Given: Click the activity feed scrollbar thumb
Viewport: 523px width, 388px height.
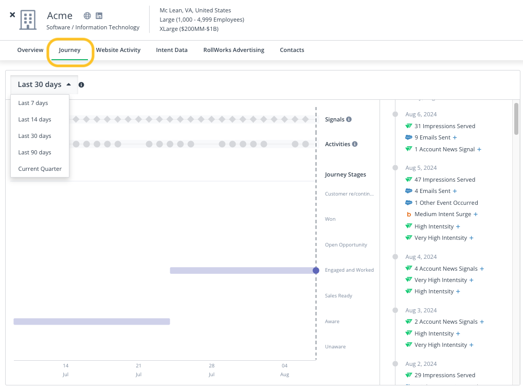Looking at the screenshot, I should [516, 119].
